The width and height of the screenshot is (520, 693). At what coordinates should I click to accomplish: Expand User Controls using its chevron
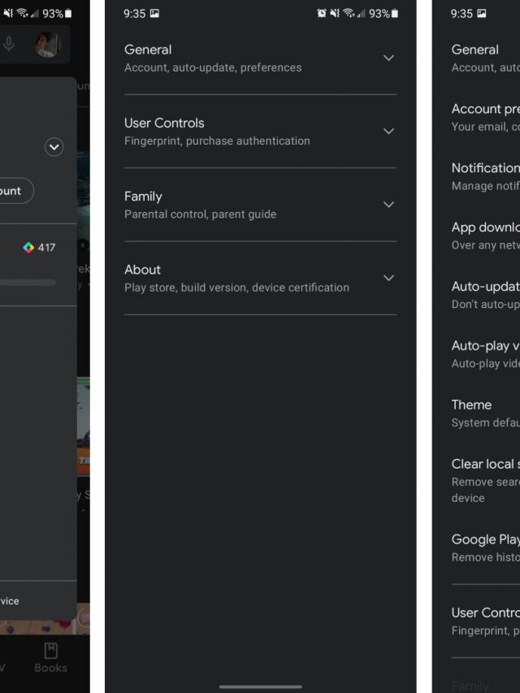pyautogui.click(x=388, y=131)
